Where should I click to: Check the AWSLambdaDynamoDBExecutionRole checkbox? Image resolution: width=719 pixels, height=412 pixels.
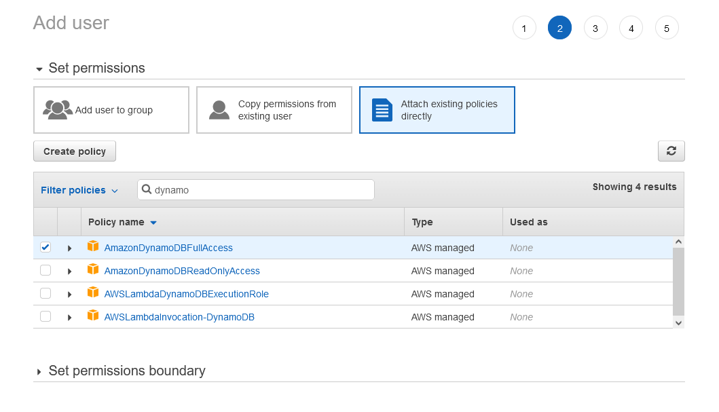tap(45, 293)
